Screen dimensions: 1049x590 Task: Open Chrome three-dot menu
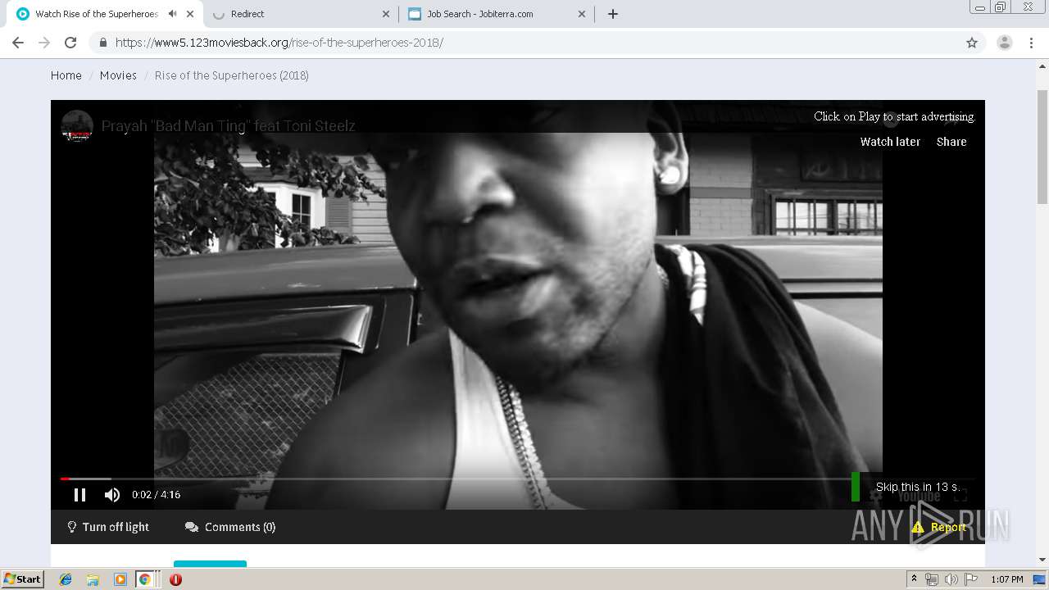[1032, 43]
